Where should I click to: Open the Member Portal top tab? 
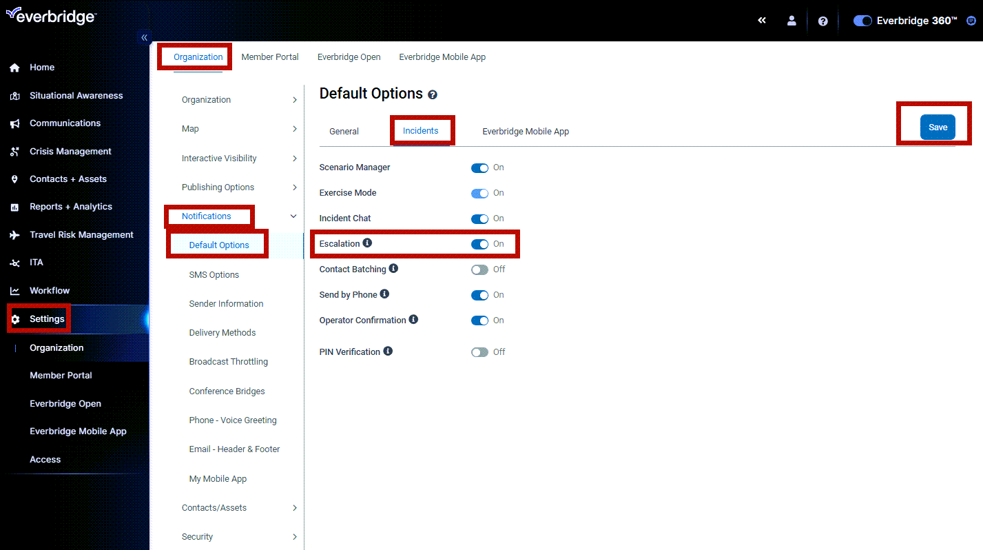pos(270,57)
